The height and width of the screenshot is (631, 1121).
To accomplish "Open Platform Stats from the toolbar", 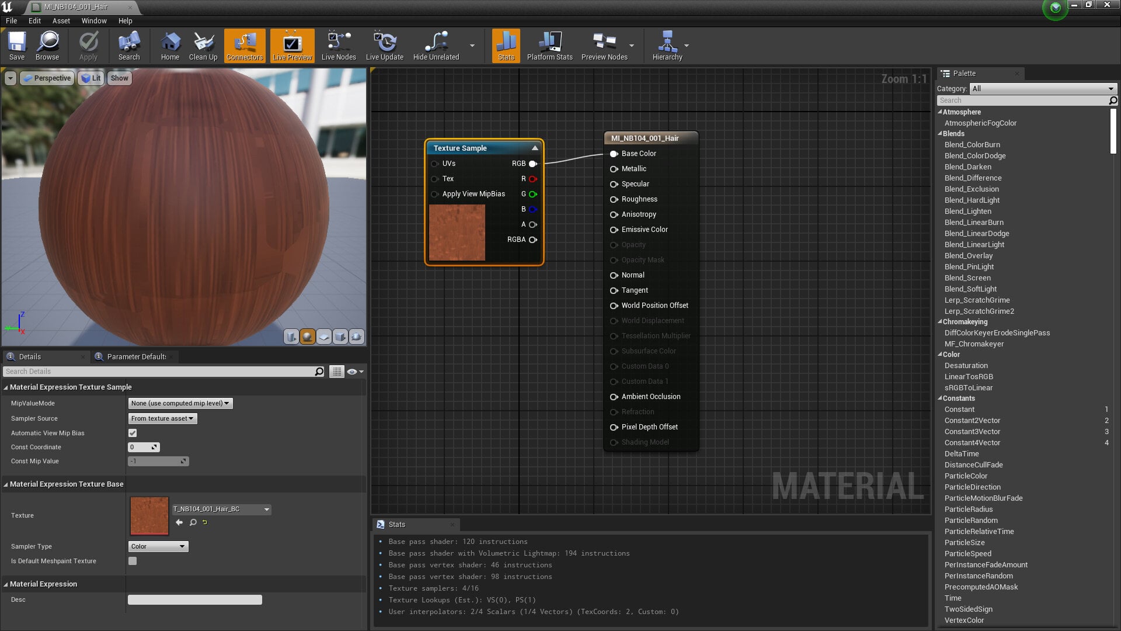I will [549, 46].
